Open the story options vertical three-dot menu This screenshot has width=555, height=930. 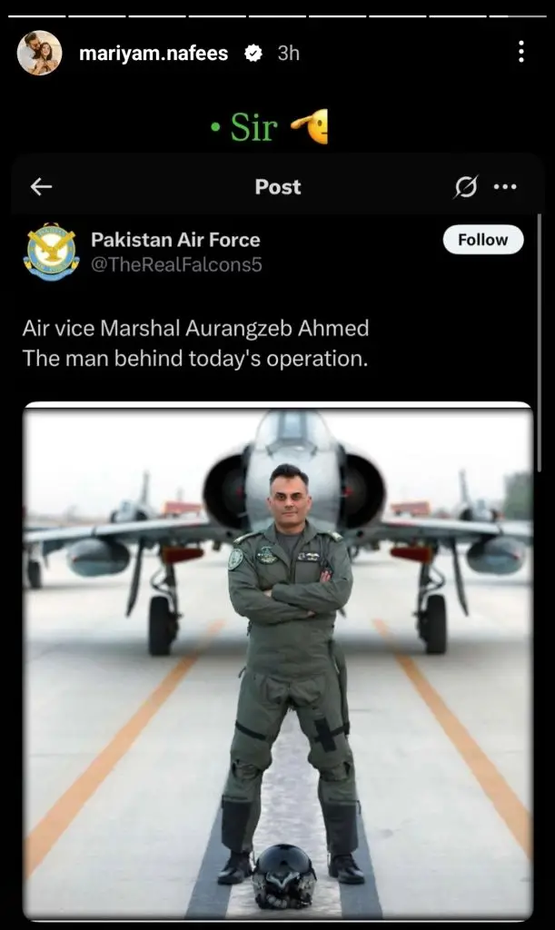(x=521, y=52)
